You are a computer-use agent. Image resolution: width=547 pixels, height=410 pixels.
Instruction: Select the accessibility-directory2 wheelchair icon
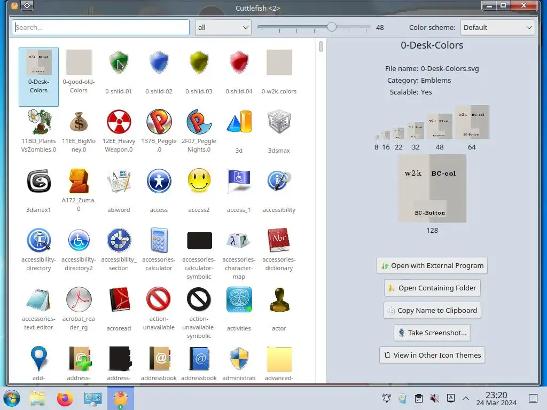[79, 240]
